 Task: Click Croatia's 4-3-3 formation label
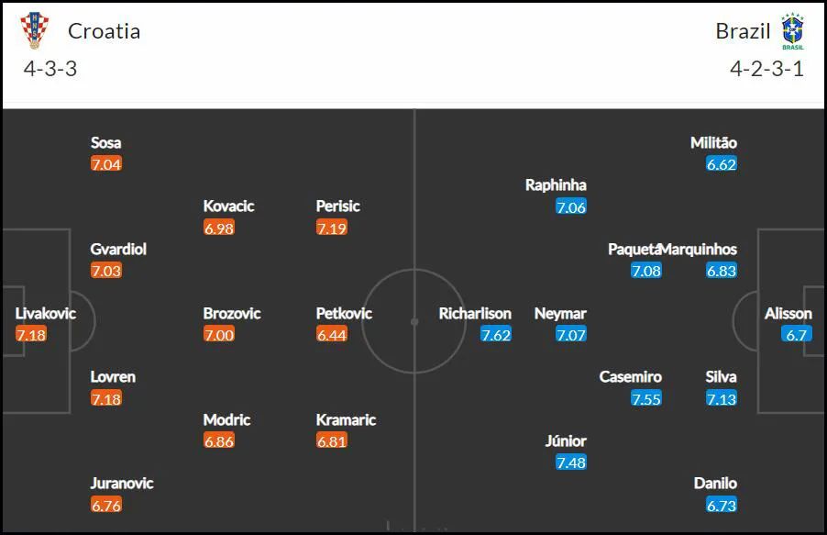tap(50, 69)
